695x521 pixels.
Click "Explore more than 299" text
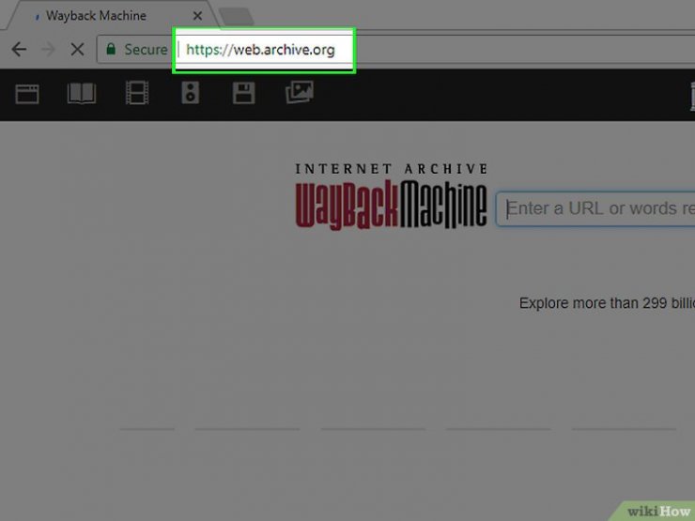click(594, 303)
